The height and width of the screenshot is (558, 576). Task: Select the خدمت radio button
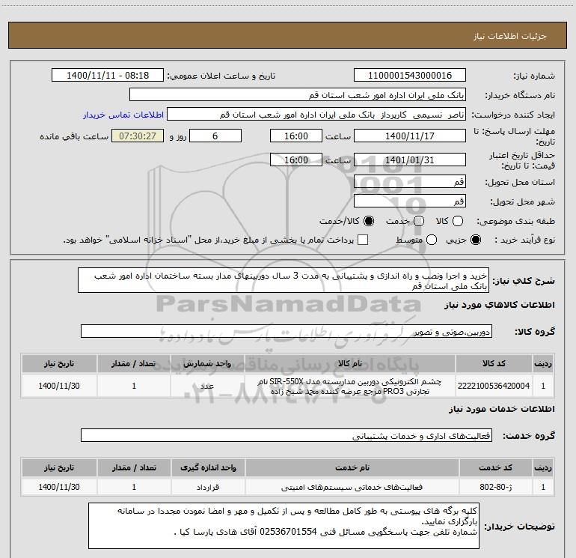(x=419, y=221)
